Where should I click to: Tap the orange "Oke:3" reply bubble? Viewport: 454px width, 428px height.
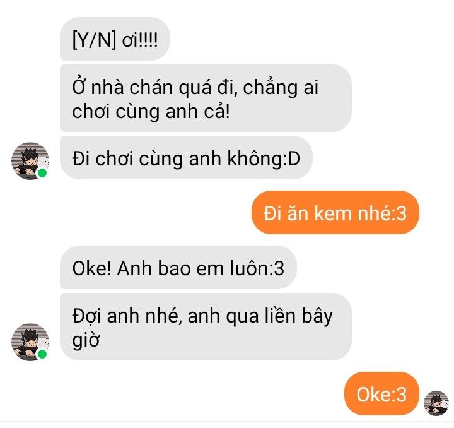coord(381,394)
